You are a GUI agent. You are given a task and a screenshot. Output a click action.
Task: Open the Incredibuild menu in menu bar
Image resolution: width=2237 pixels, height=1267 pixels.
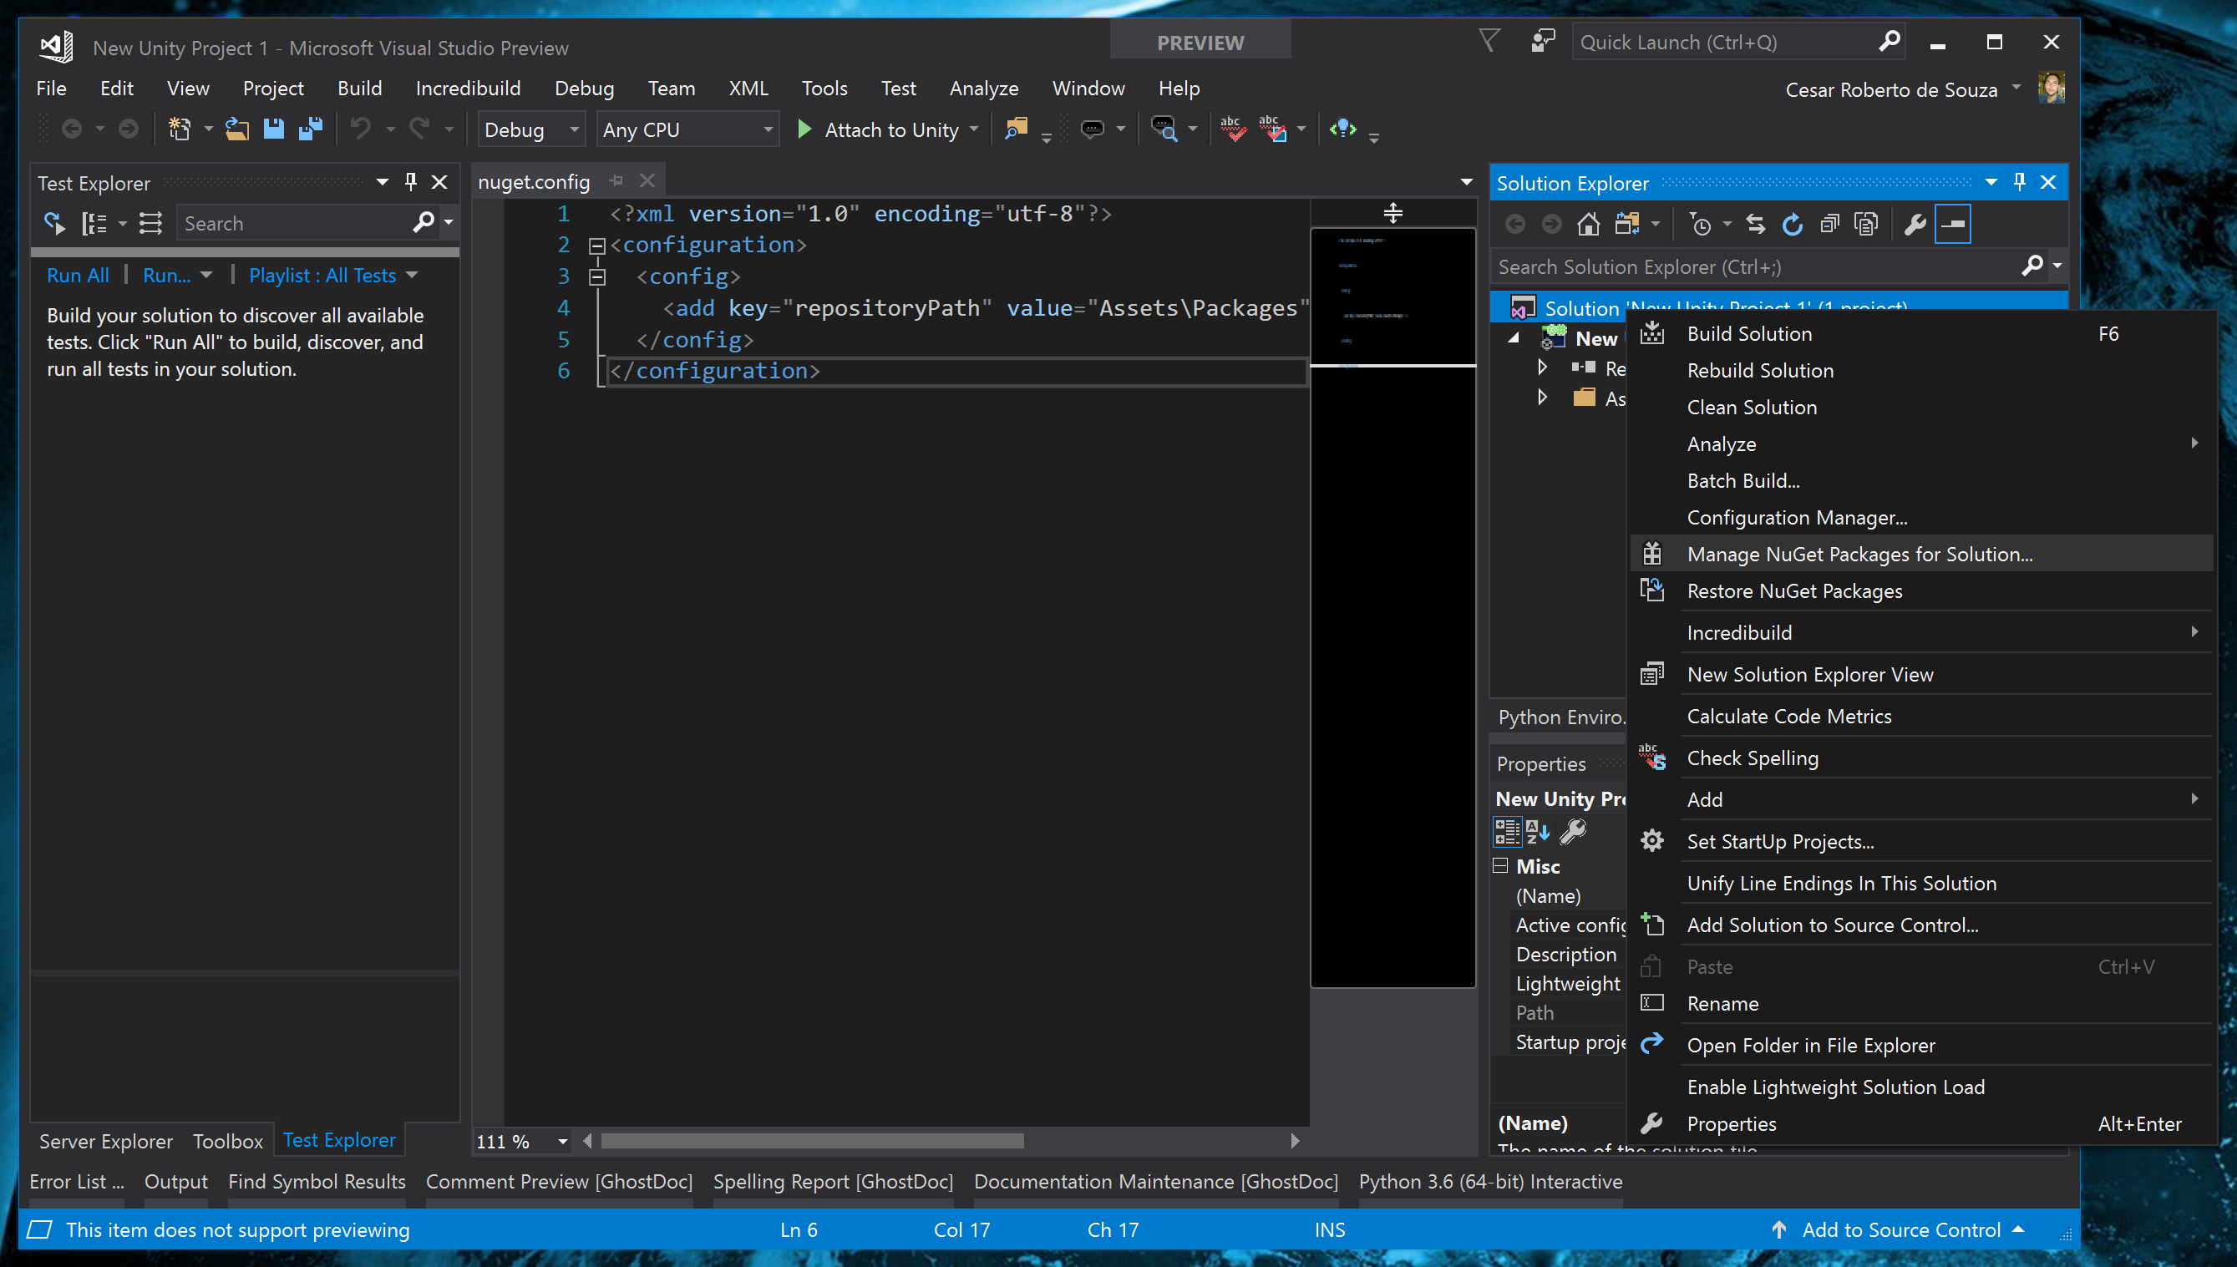tap(468, 88)
